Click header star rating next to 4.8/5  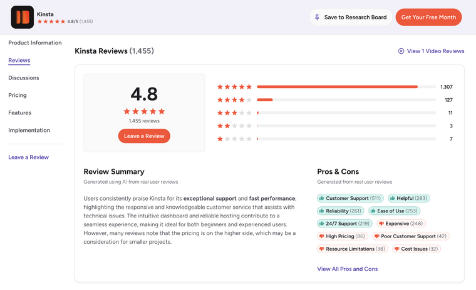51,21
